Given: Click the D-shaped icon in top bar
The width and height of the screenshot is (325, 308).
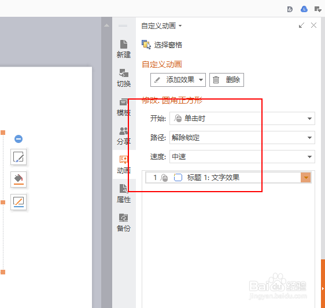Looking at the screenshot, I should (290, 9).
